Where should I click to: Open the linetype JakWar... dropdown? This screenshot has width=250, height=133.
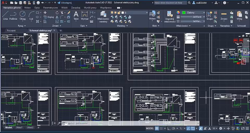tap(193, 21)
